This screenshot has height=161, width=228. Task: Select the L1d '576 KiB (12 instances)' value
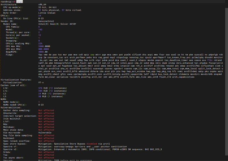pos(53,88)
